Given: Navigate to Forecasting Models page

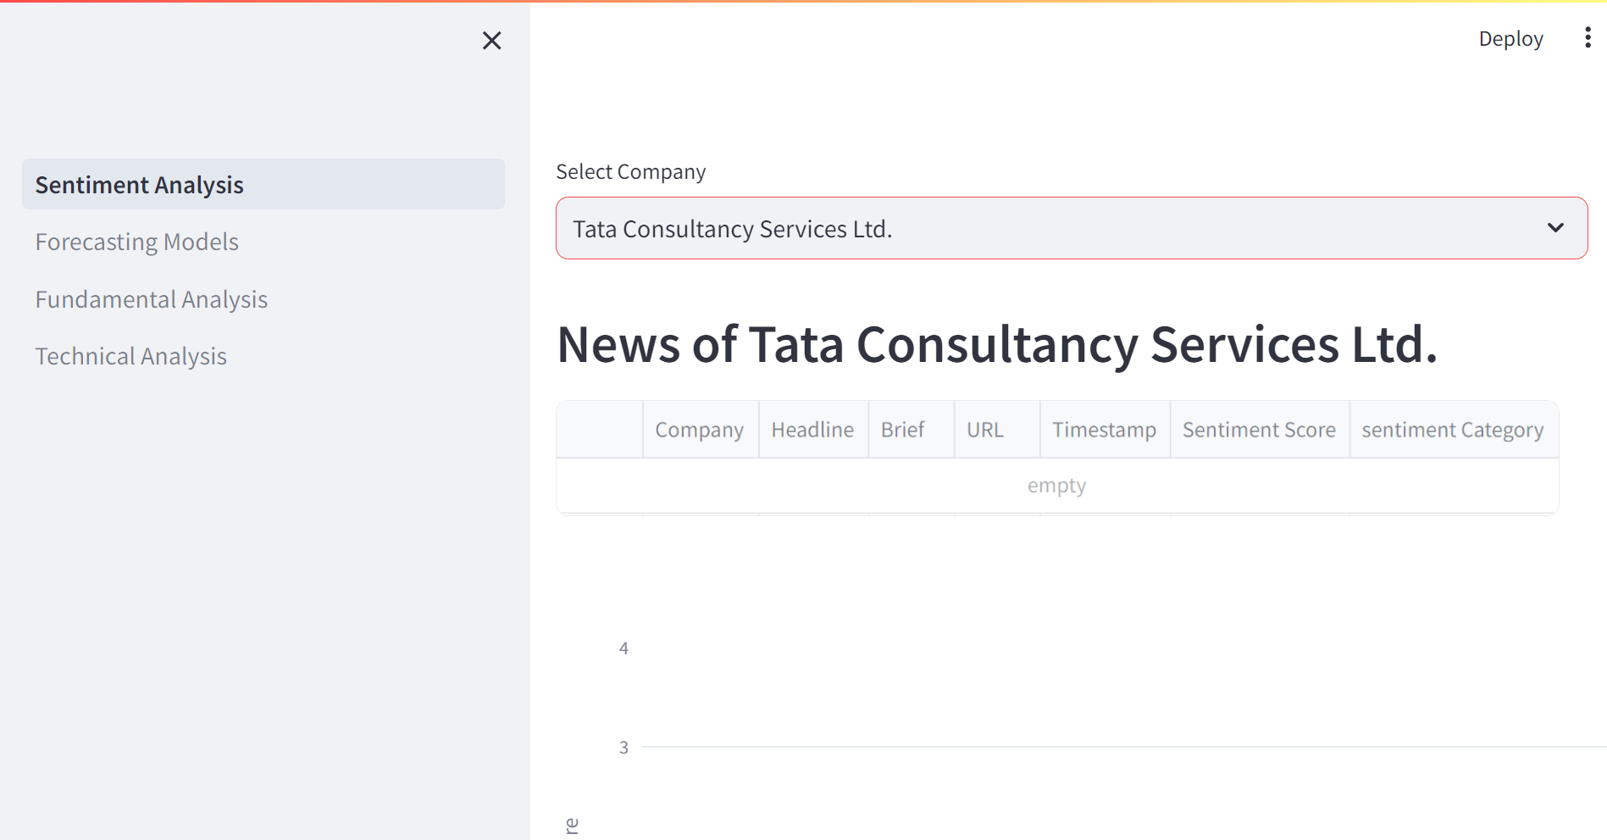Looking at the screenshot, I should tap(137, 242).
